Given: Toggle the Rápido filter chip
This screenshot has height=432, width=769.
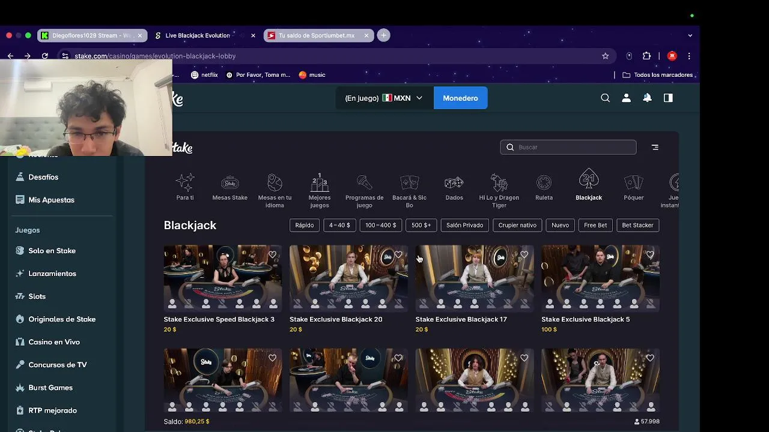Looking at the screenshot, I should coord(305,225).
